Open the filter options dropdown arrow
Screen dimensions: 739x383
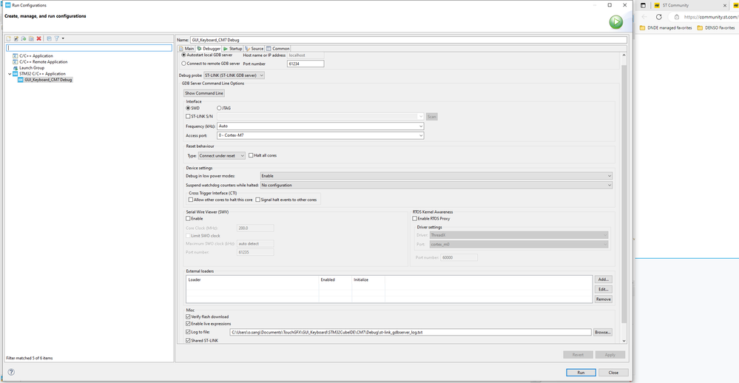(63, 38)
